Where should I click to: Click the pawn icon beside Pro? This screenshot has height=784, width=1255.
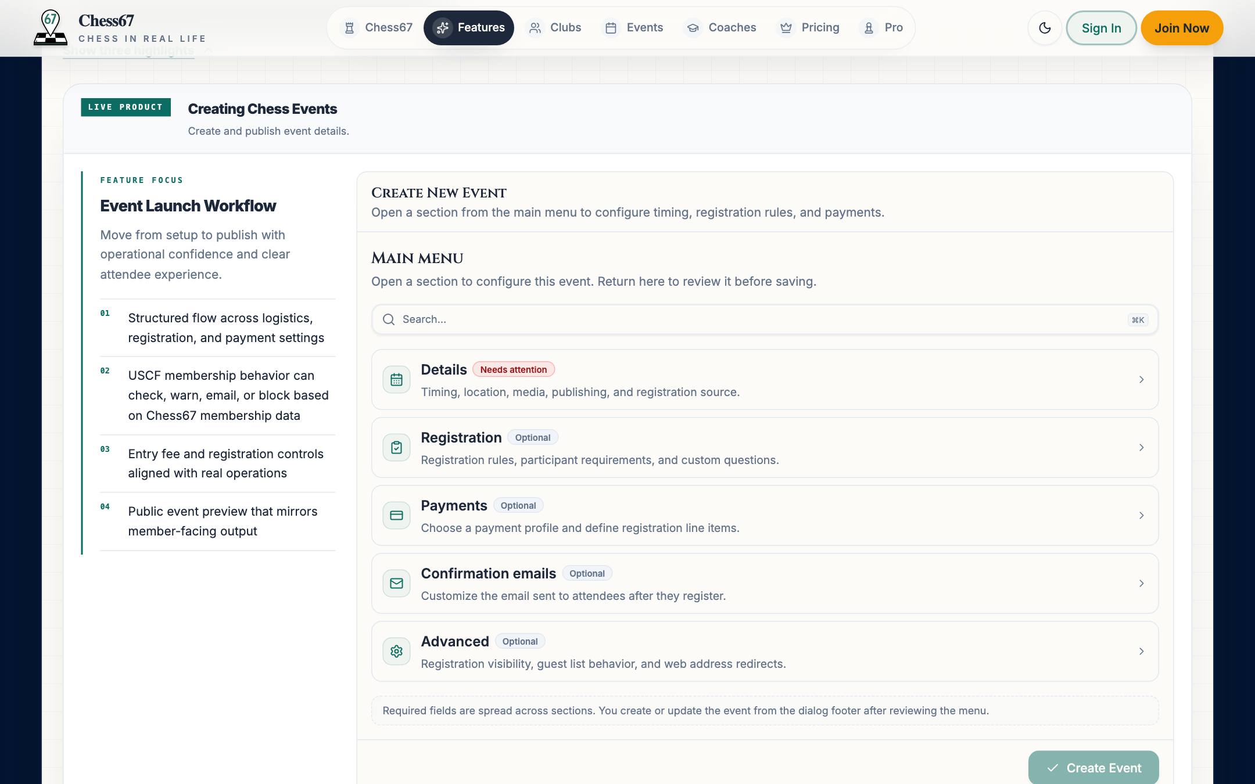click(869, 28)
